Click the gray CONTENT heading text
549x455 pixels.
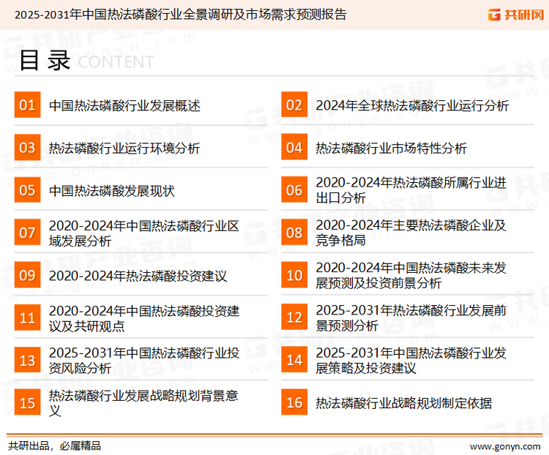click(x=116, y=62)
